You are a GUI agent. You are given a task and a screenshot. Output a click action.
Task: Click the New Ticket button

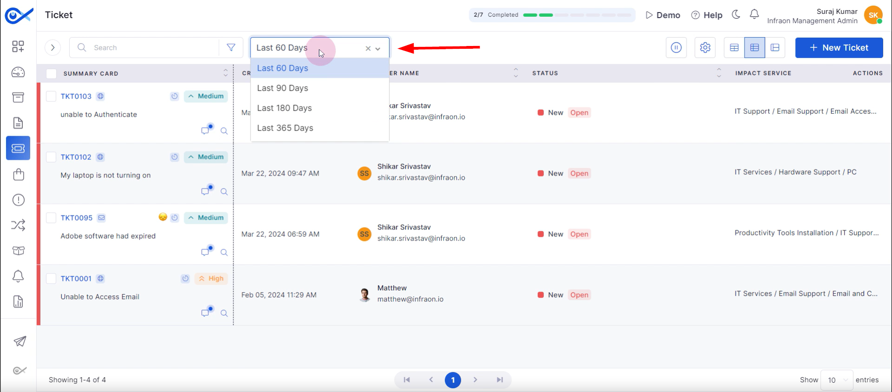[839, 47]
